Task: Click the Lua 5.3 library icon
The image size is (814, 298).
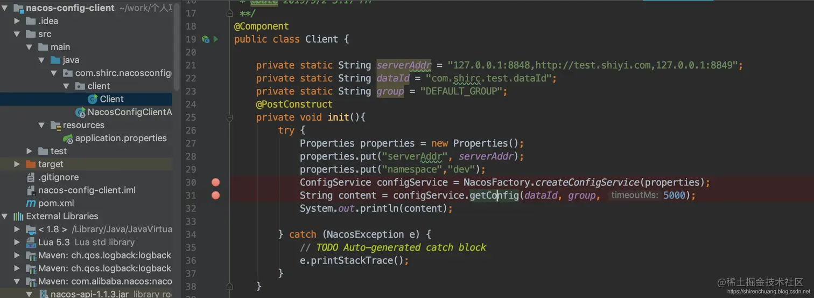Action: 31,242
